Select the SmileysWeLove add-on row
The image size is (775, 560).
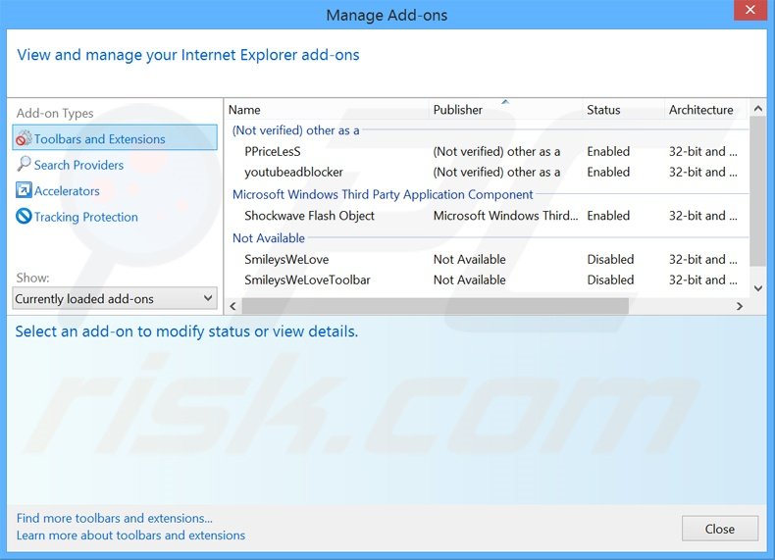point(487,259)
